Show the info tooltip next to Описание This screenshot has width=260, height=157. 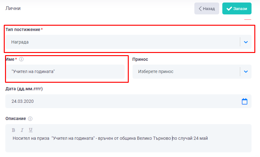[30, 119]
